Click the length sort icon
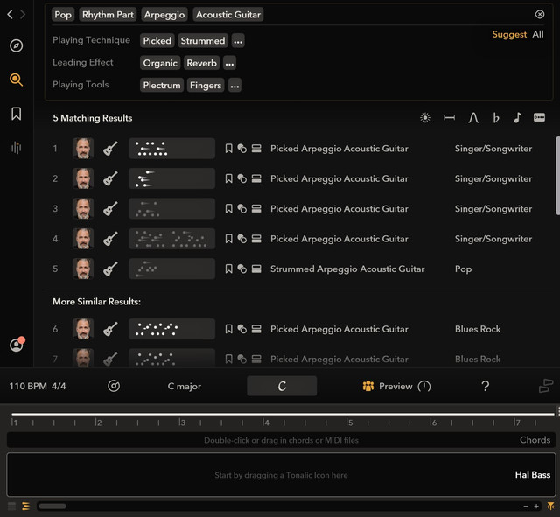 [x=449, y=117]
